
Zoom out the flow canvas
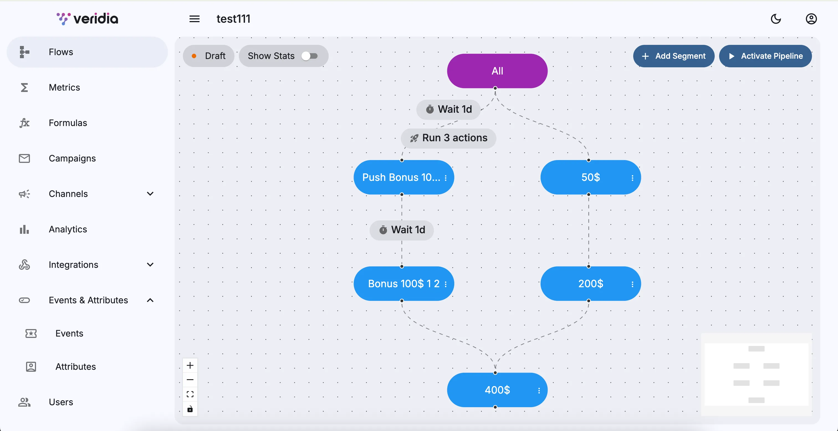click(190, 379)
